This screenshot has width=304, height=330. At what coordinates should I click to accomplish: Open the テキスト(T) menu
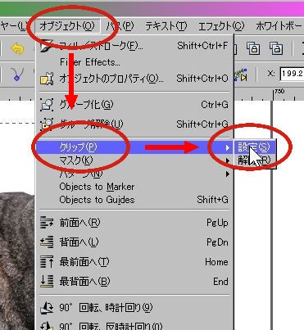(x=166, y=26)
